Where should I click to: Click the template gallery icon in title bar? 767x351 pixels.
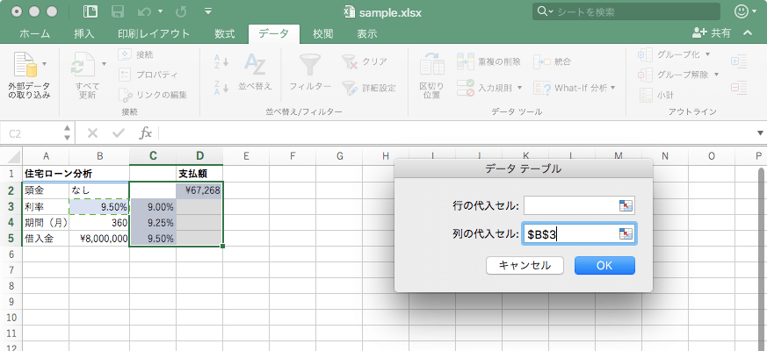coord(91,12)
